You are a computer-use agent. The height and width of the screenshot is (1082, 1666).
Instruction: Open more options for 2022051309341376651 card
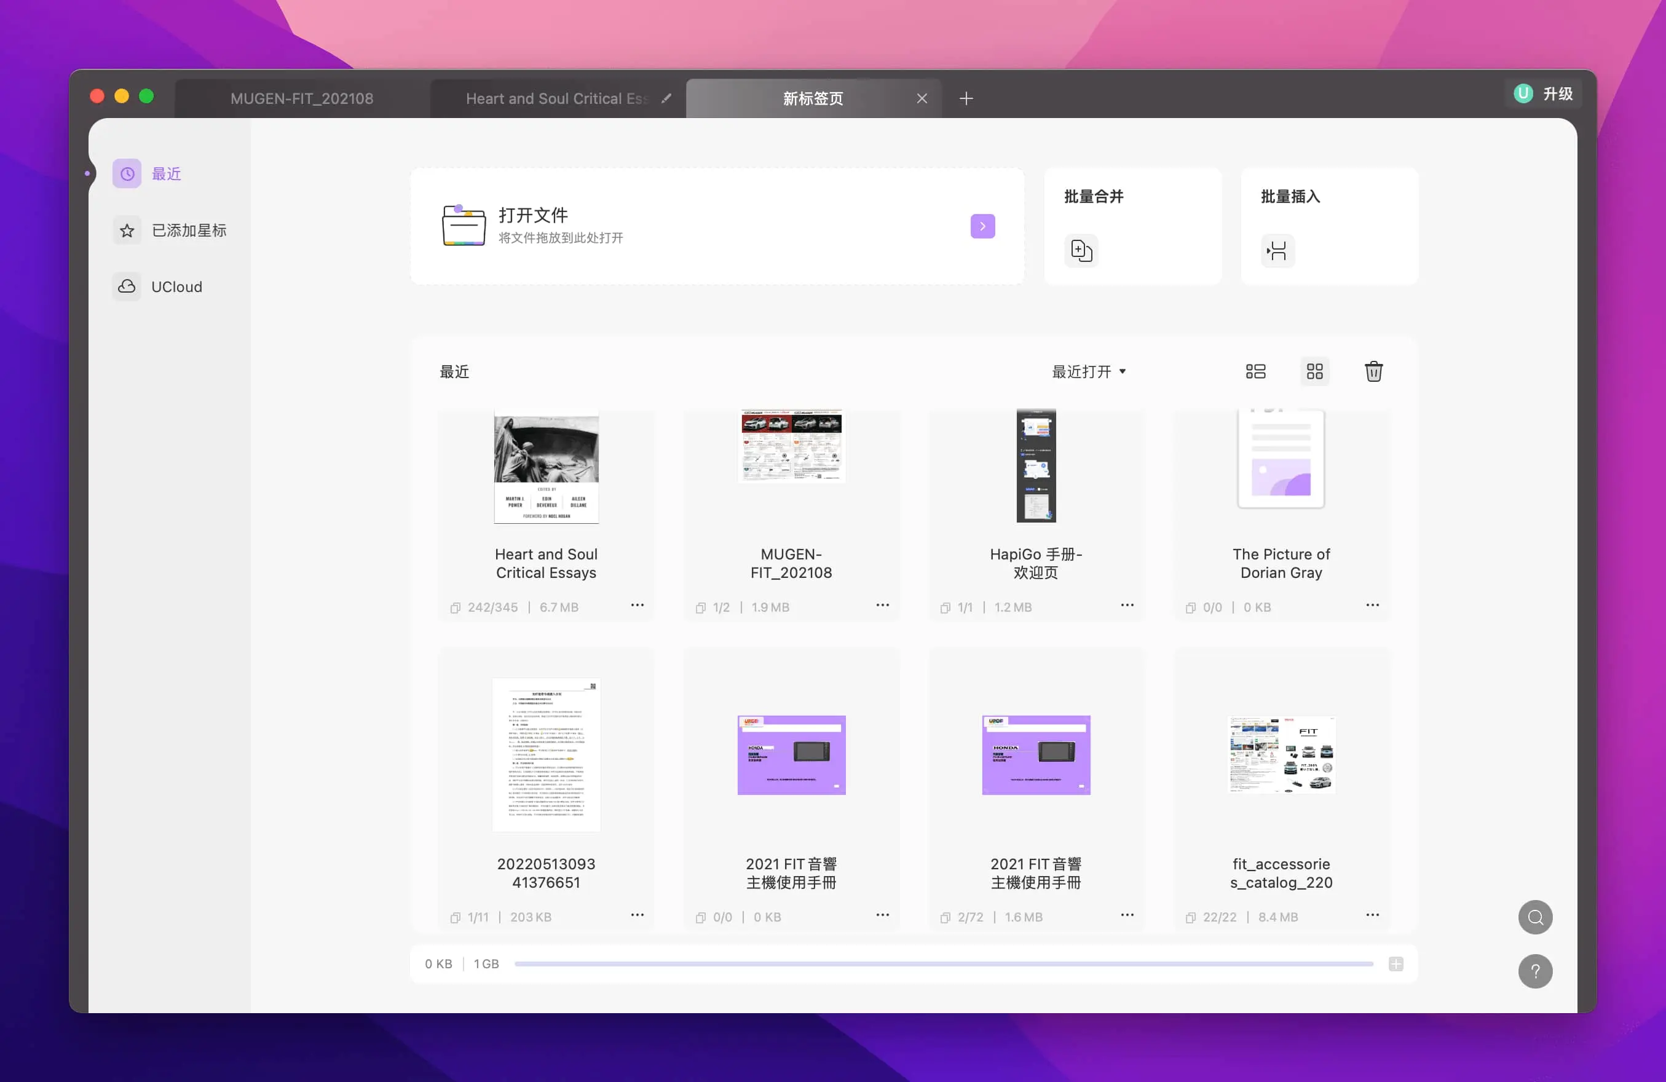point(637,915)
